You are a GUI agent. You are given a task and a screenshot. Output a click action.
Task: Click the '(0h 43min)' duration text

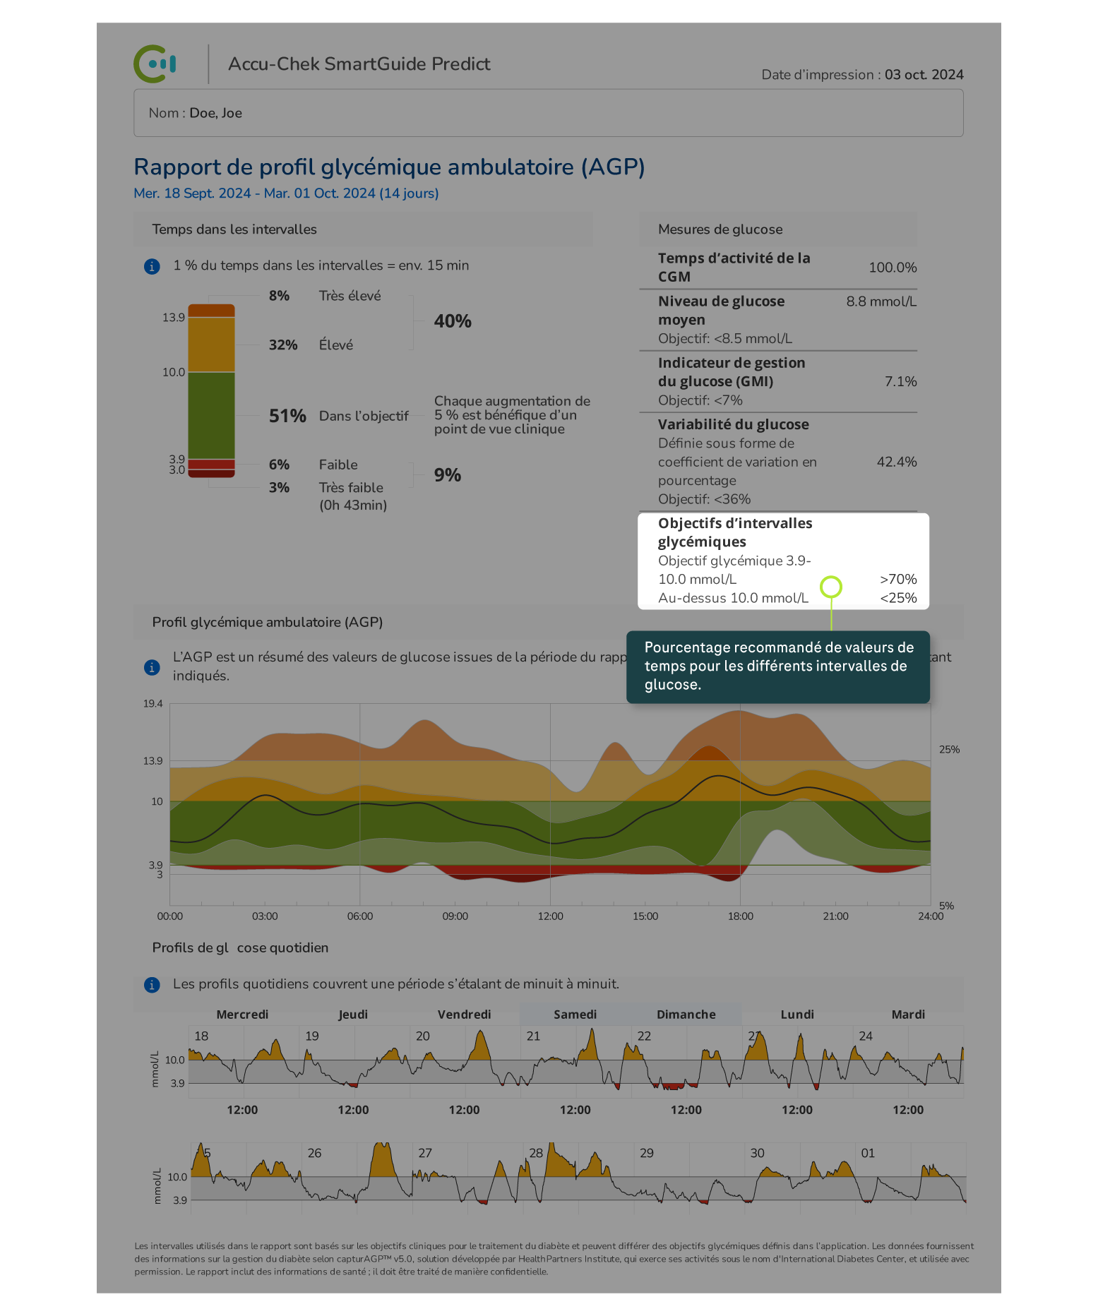[x=353, y=506]
